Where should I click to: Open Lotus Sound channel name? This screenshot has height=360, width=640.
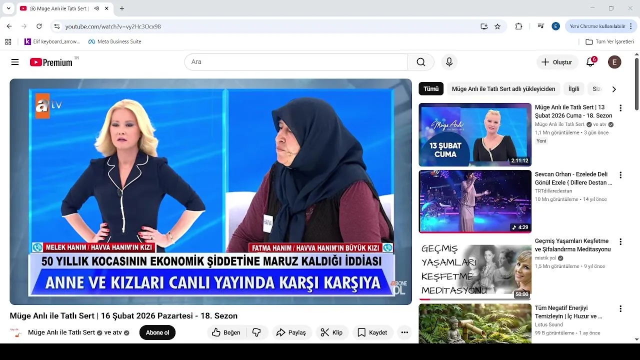pyautogui.click(x=549, y=324)
